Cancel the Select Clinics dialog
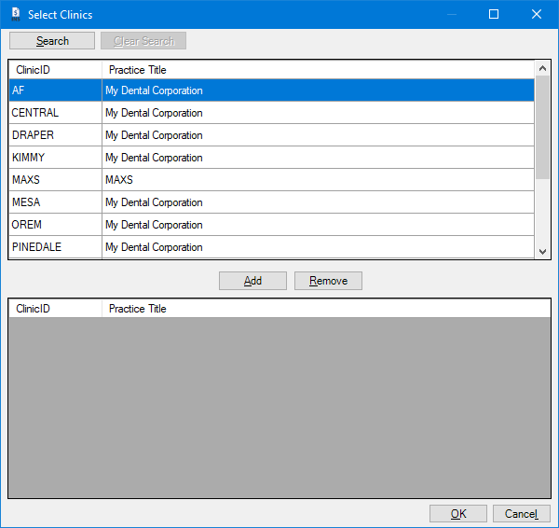Viewport: 559px width, 528px height. (x=522, y=513)
